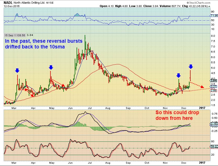Image resolution: width=218 pixels, height=166 pixels.
Task: Click the 3.84 last price tag on axis
Action: point(214,81)
